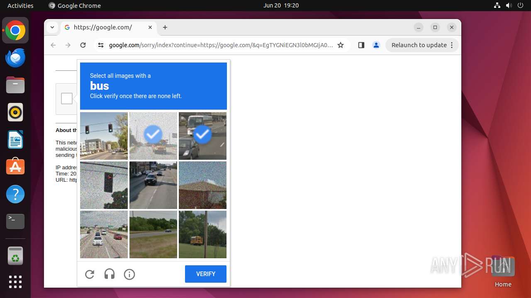Open a new tab with plus
The width and height of the screenshot is (531, 298).
[x=165, y=27]
